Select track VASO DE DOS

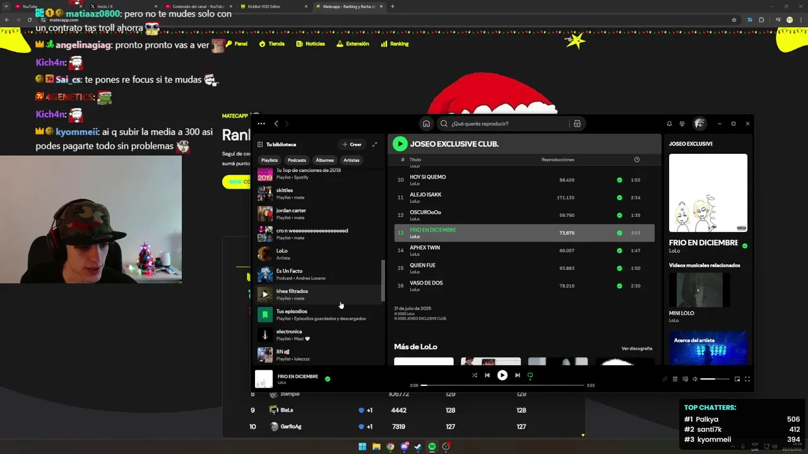[524, 286]
